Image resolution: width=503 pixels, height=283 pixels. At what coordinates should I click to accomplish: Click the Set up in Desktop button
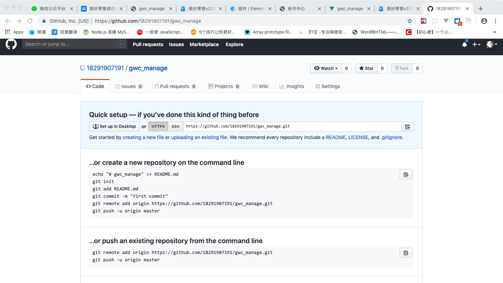click(x=114, y=126)
